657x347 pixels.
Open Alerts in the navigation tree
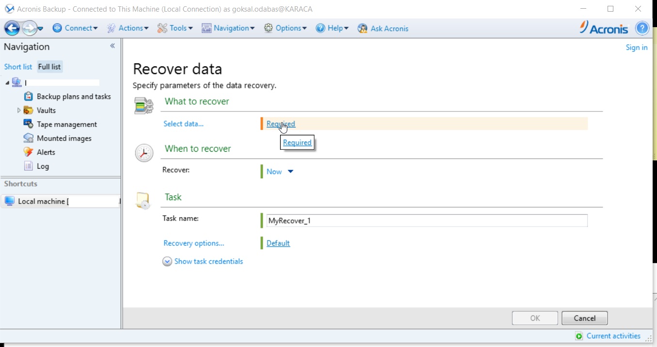46,152
